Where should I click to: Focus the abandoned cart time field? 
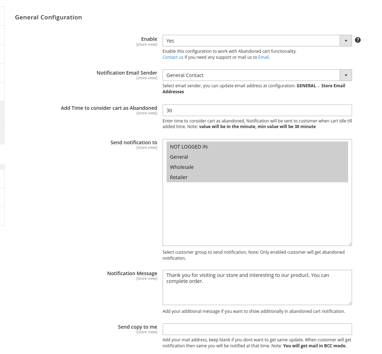tap(257, 110)
